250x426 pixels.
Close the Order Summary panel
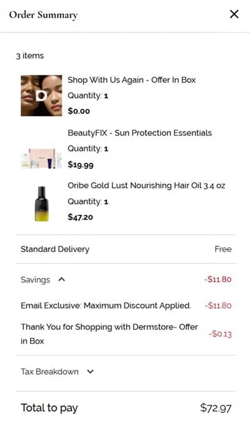234,14
